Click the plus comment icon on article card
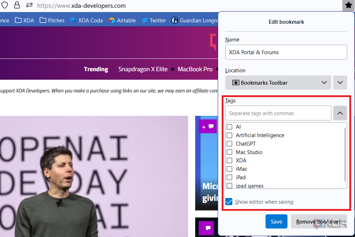 click(208, 126)
